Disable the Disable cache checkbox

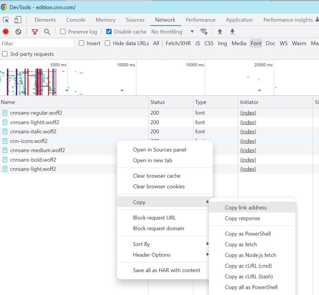pyautogui.click(x=109, y=31)
